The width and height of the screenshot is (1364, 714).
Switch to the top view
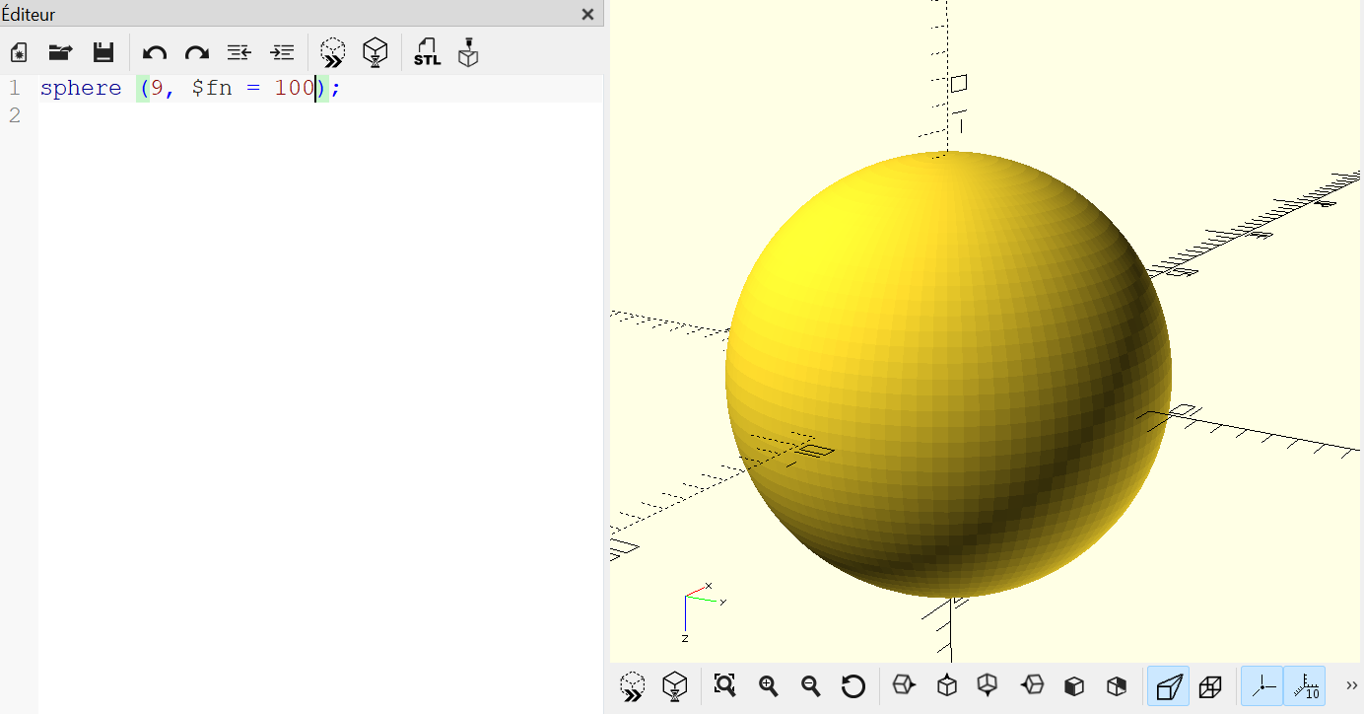pyautogui.click(x=947, y=685)
